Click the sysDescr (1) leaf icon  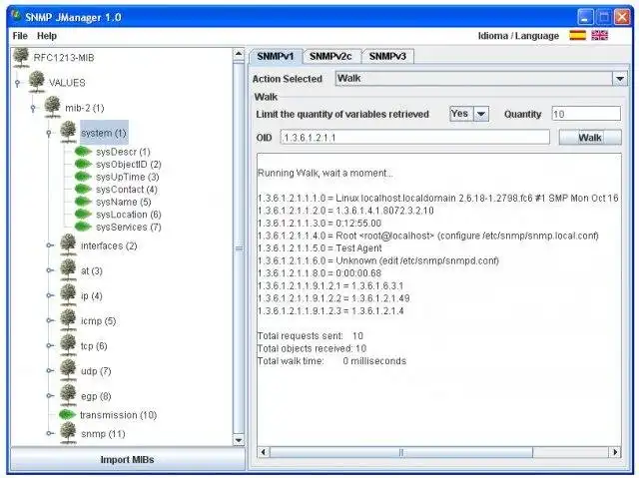point(83,152)
